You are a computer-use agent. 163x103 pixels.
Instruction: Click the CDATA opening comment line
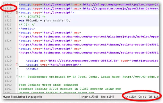click(32, 17)
